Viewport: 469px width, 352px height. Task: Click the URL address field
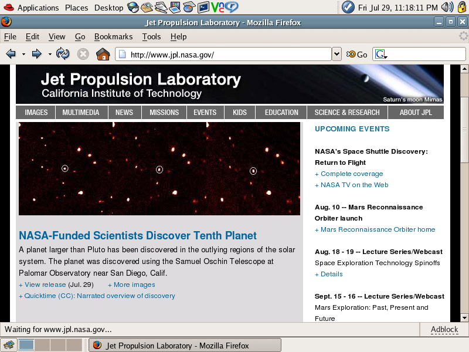coord(224,55)
